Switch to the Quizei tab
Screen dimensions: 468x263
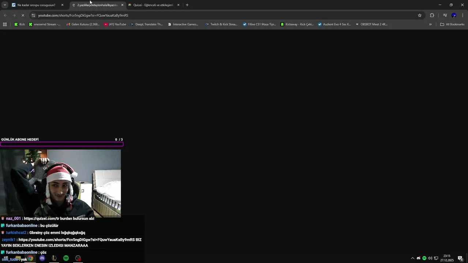click(153, 5)
